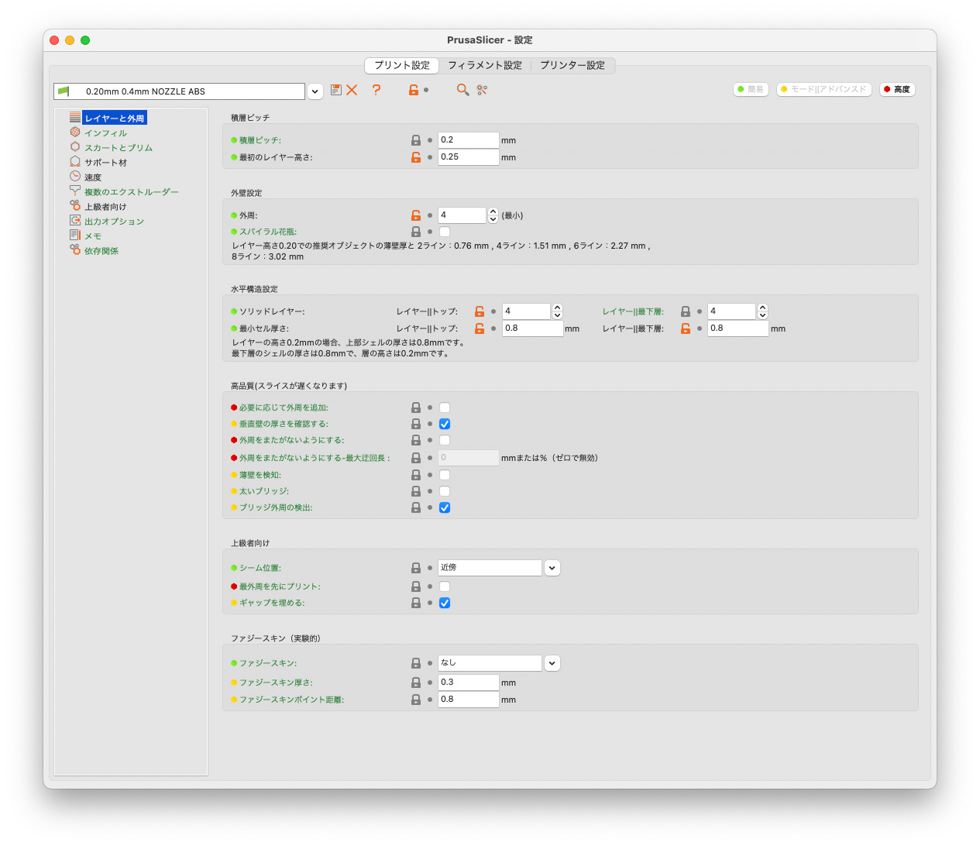Screen dimensions: 980x846
Task: Click the ファジースキン厚さ field 0.3
Action: point(469,683)
